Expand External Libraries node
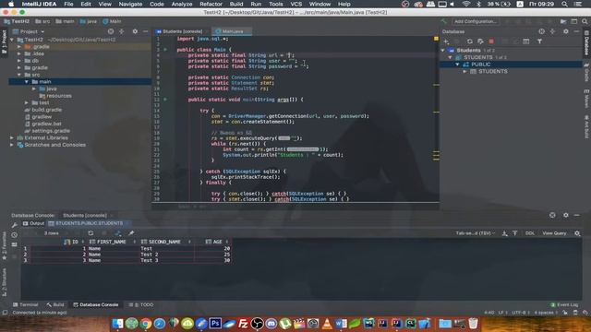 pyautogui.click(x=12, y=137)
